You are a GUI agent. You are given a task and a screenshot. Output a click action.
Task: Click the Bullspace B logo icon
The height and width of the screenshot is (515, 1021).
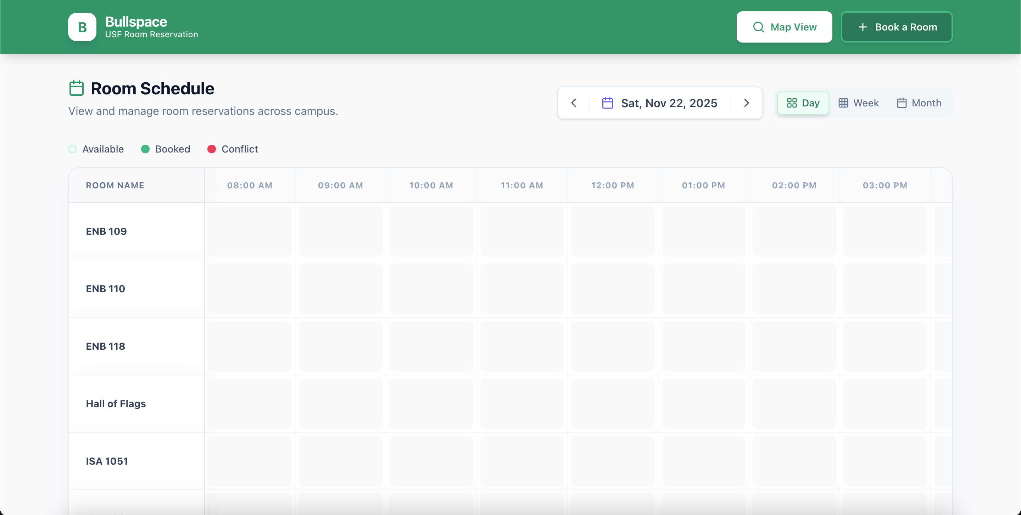pos(82,27)
